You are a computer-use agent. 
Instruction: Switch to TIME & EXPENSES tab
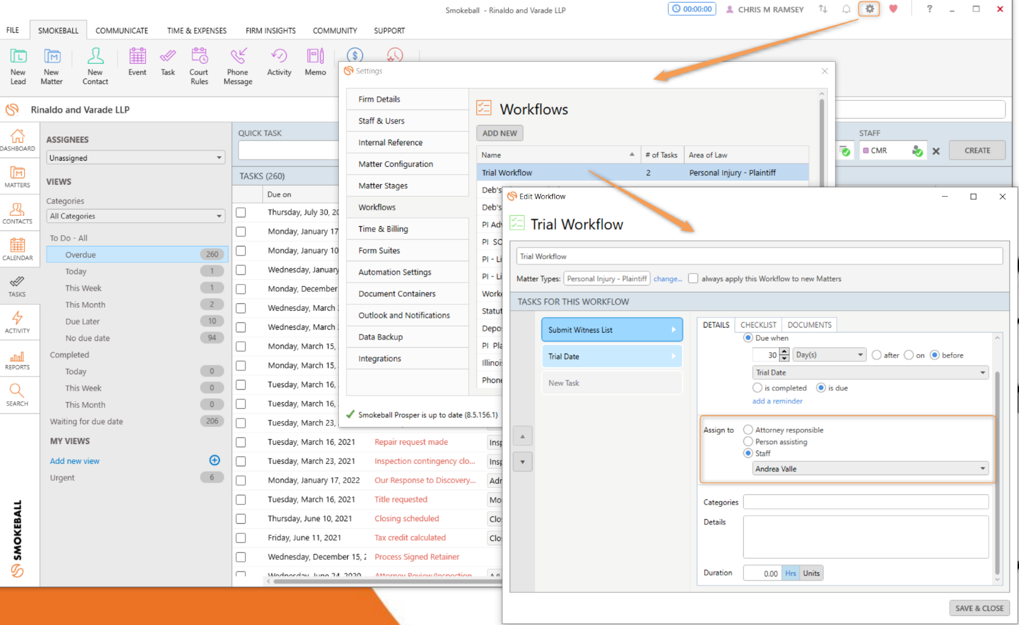coord(197,30)
